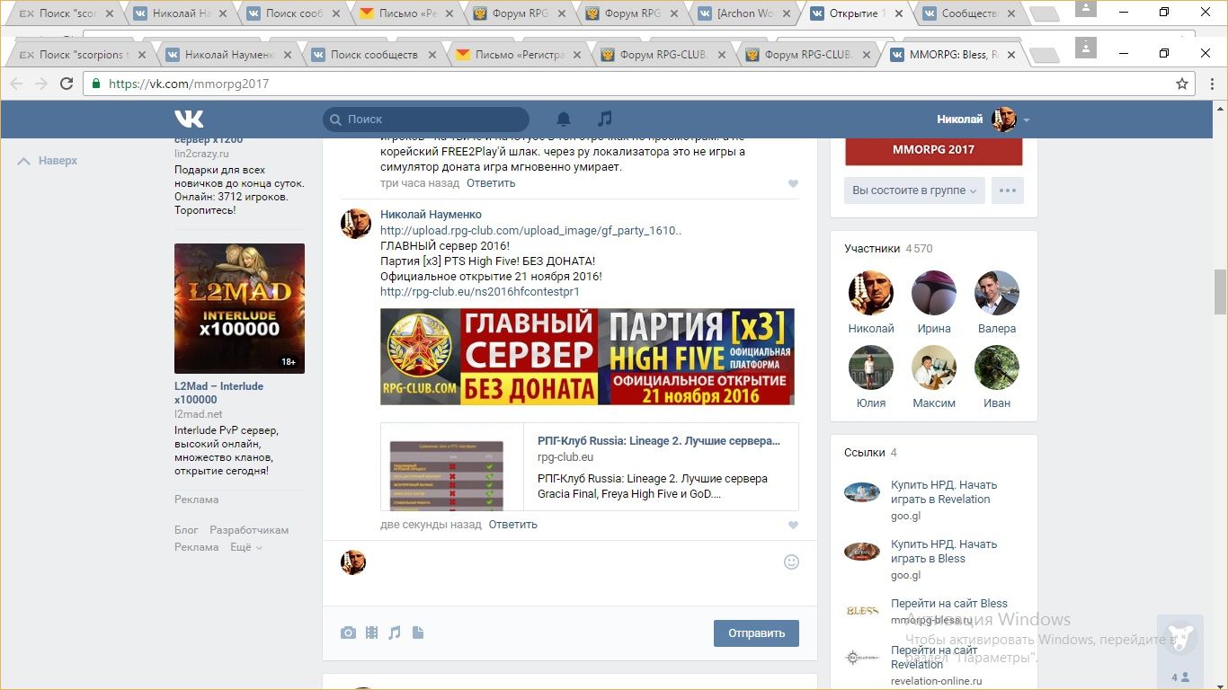Screen dimensions: 1228x690
Task: Expand the Вы состоите в группе dropdown
Action: point(914,190)
